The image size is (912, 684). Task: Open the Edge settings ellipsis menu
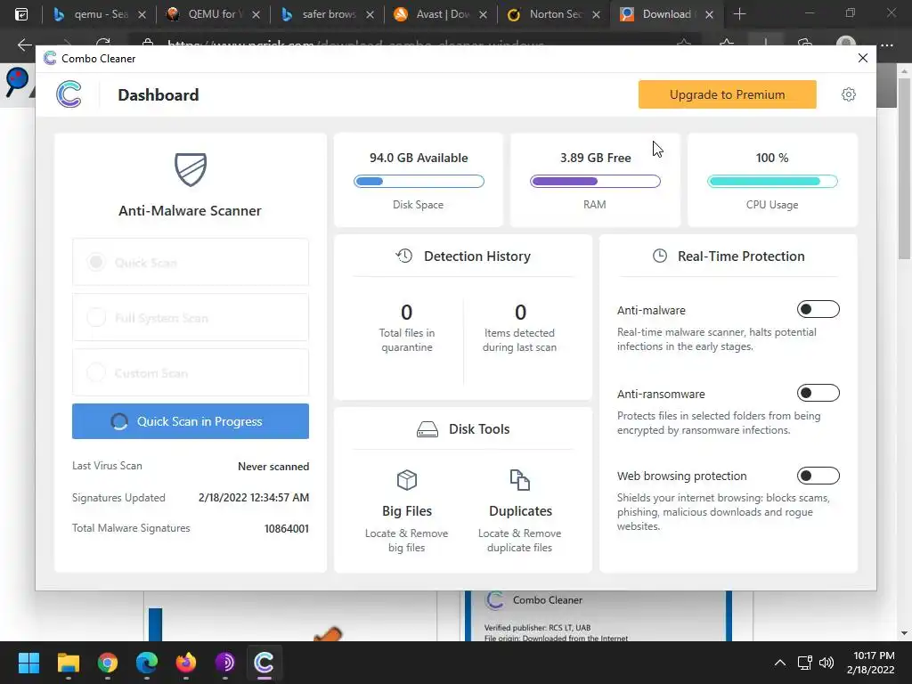pyautogui.click(x=886, y=45)
